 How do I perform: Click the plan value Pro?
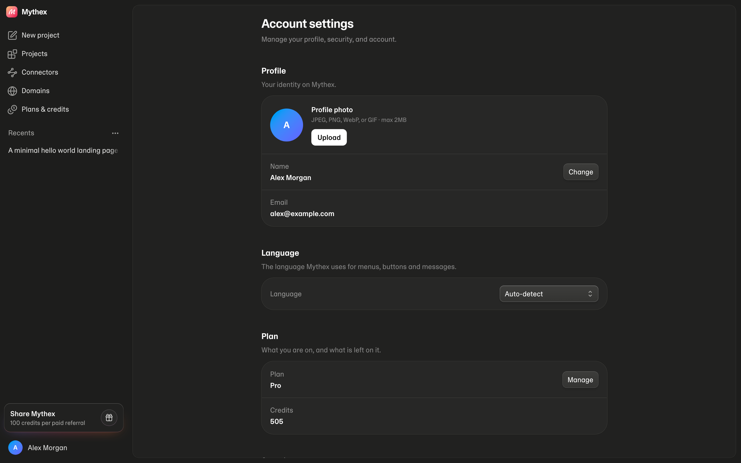276,386
